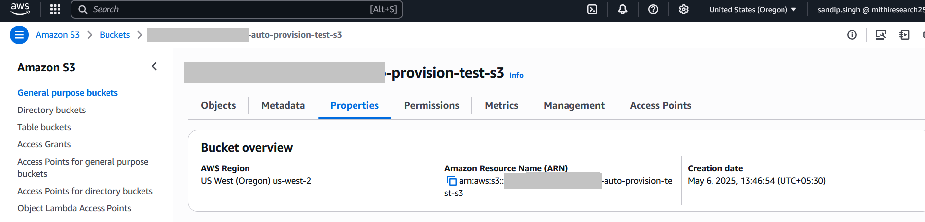The height and width of the screenshot is (222, 925).
Task: Open the sandip.singh account menu
Action: pyautogui.click(x=871, y=9)
